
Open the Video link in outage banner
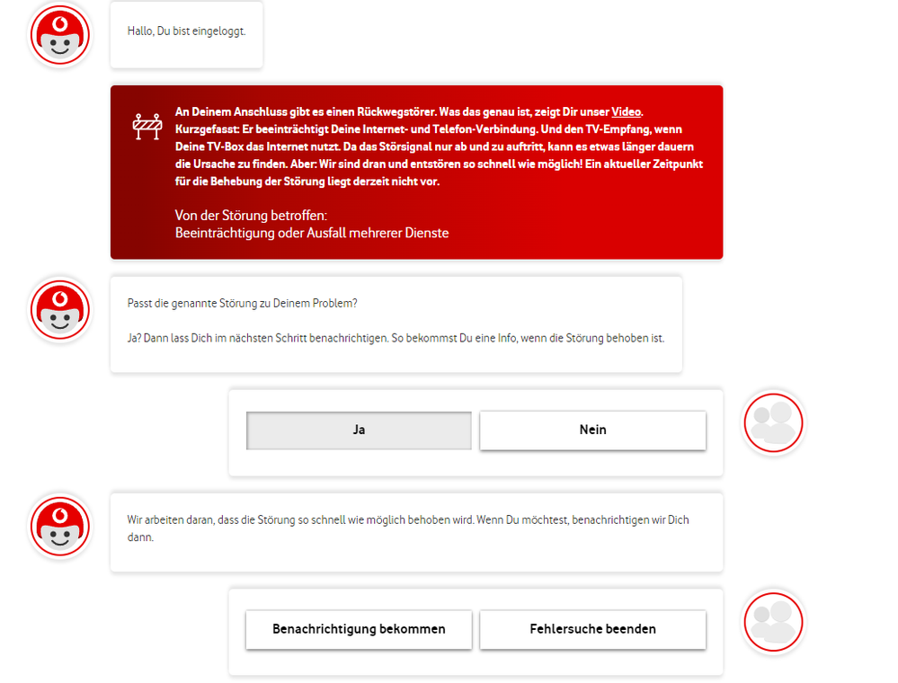click(626, 111)
